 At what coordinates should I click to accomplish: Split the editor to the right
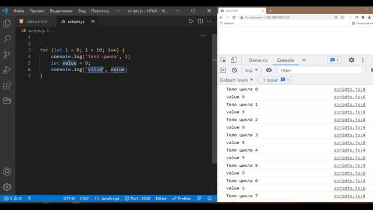click(200, 21)
